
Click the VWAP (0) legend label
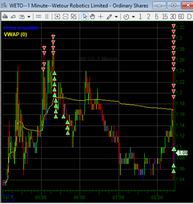click(x=16, y=34)
